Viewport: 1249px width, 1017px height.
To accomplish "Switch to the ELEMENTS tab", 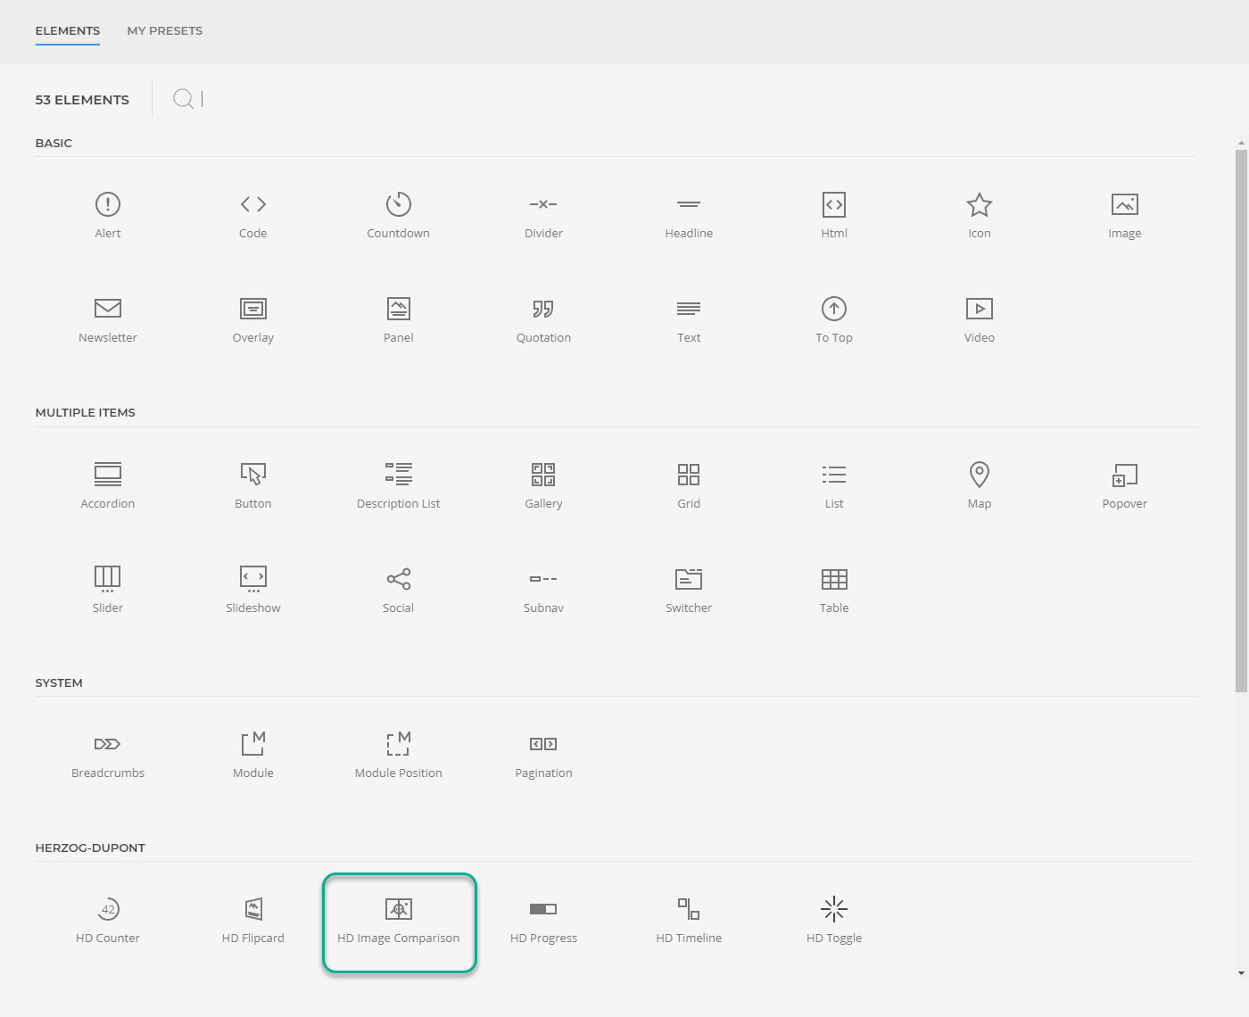I will click(67, 29).
